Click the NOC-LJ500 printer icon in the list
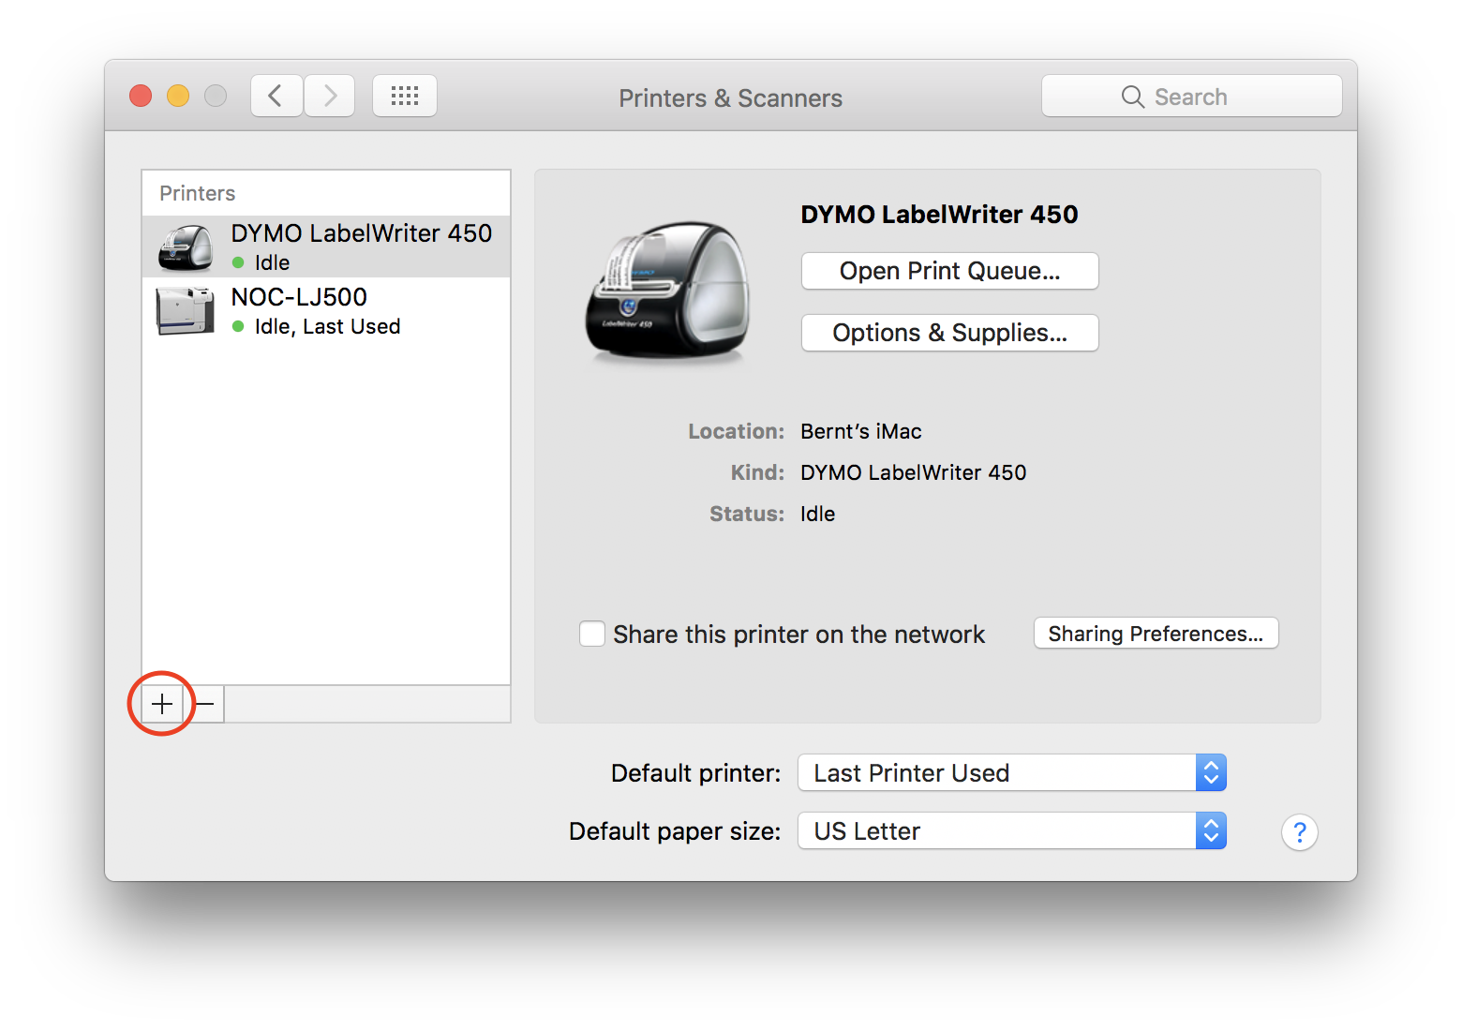The width and height of the screenshot is (1462, 1031). point(186,311)
